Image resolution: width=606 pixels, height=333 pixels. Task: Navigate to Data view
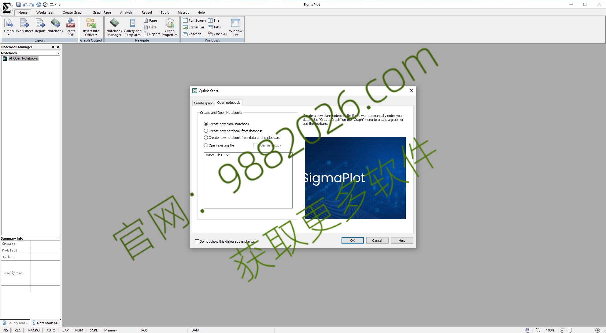150,27
